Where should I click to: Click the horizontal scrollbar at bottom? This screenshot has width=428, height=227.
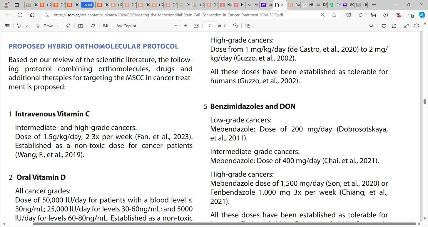[x=224, y=224]
